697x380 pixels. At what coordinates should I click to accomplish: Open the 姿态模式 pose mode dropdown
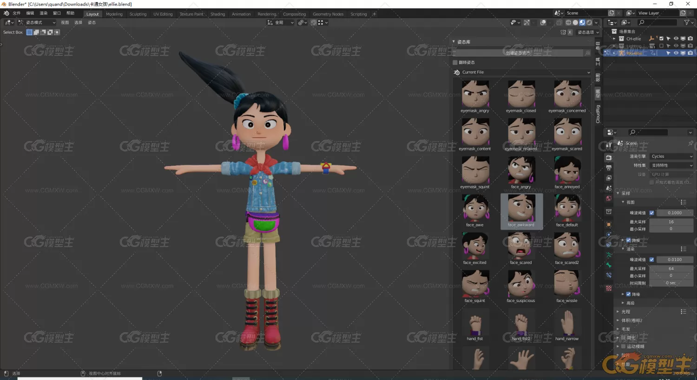(x=37, y=22)
